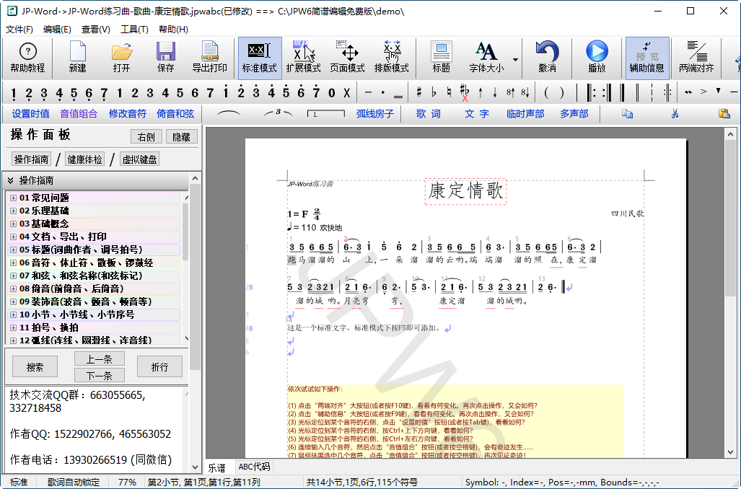Viewport: 741px width, 489px height.
Task: Create a new score with 新建
Action: coord(77,58)
